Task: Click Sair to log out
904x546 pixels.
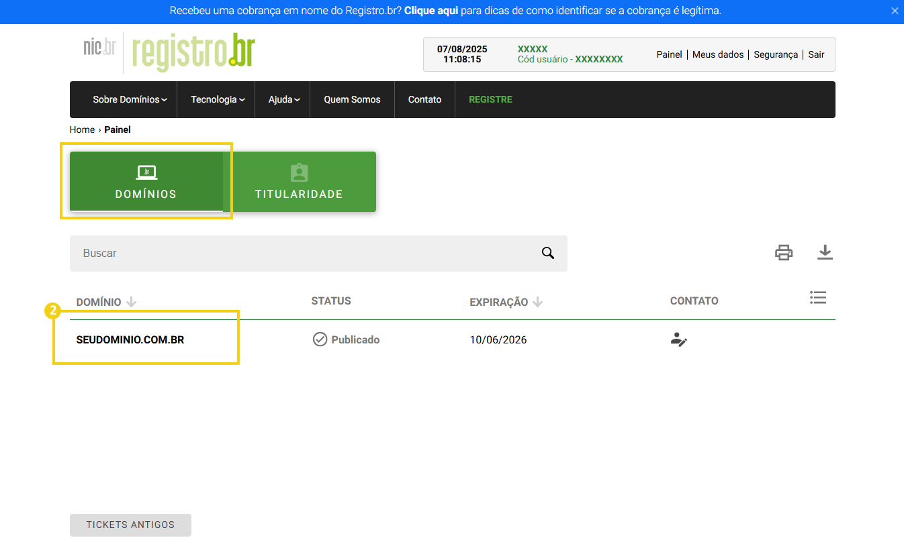Action: [816, 54]
